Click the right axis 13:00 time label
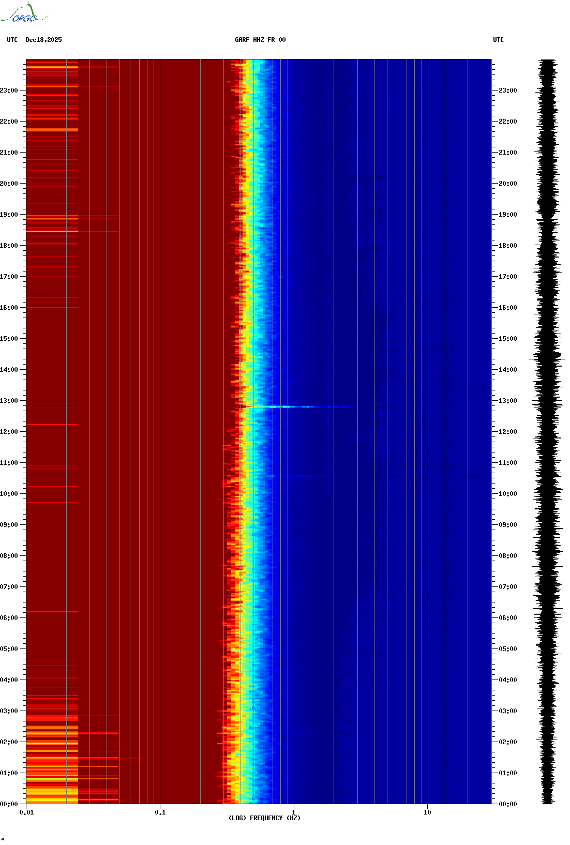 508,401
